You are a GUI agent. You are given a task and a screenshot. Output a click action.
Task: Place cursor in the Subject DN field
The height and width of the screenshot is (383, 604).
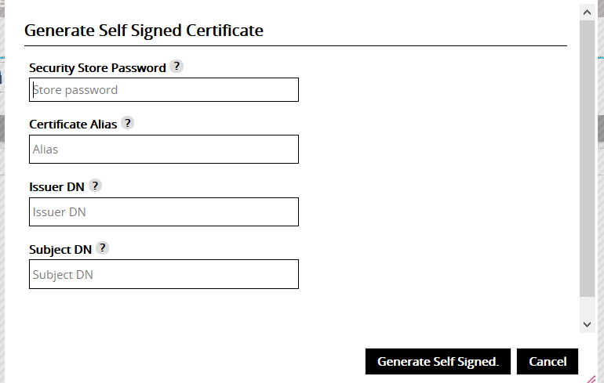(164, 274)
